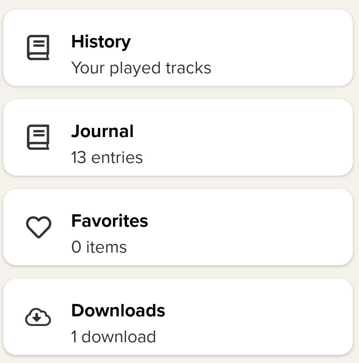Click the word "entries" under Journal
359x363 pixels.
click(x=117, y=157)
